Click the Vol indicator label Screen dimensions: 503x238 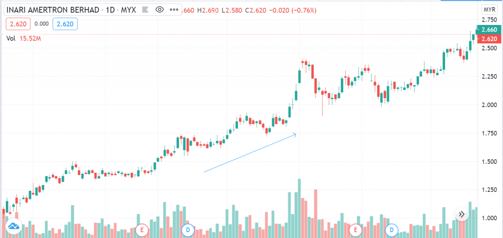[x=10, y=37]
